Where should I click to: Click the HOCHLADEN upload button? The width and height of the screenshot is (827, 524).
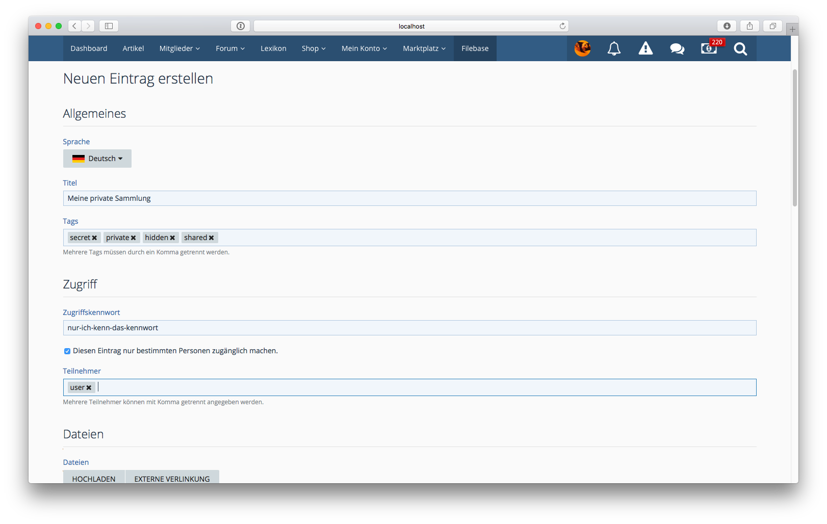[94, 478]
